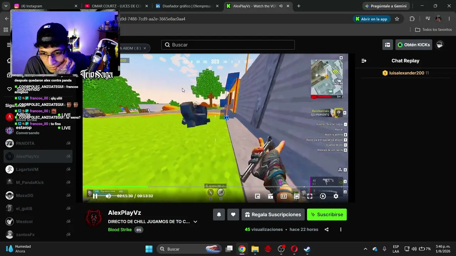This screenshot has height=256, width=456.
Task: Toggle fullscreen for the video
Action: 310,196
